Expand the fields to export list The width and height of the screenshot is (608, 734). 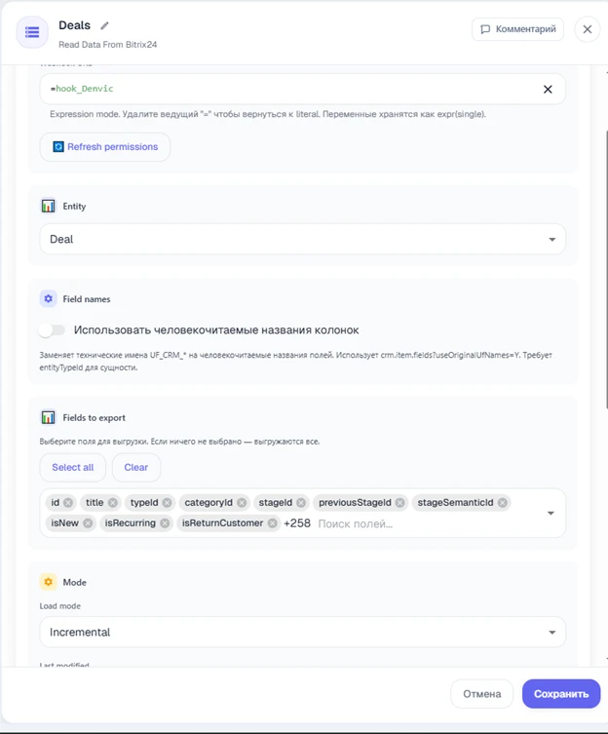[551, 514]
